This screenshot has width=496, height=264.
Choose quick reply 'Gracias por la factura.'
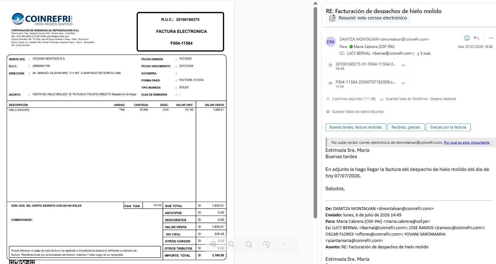(448, 127)
